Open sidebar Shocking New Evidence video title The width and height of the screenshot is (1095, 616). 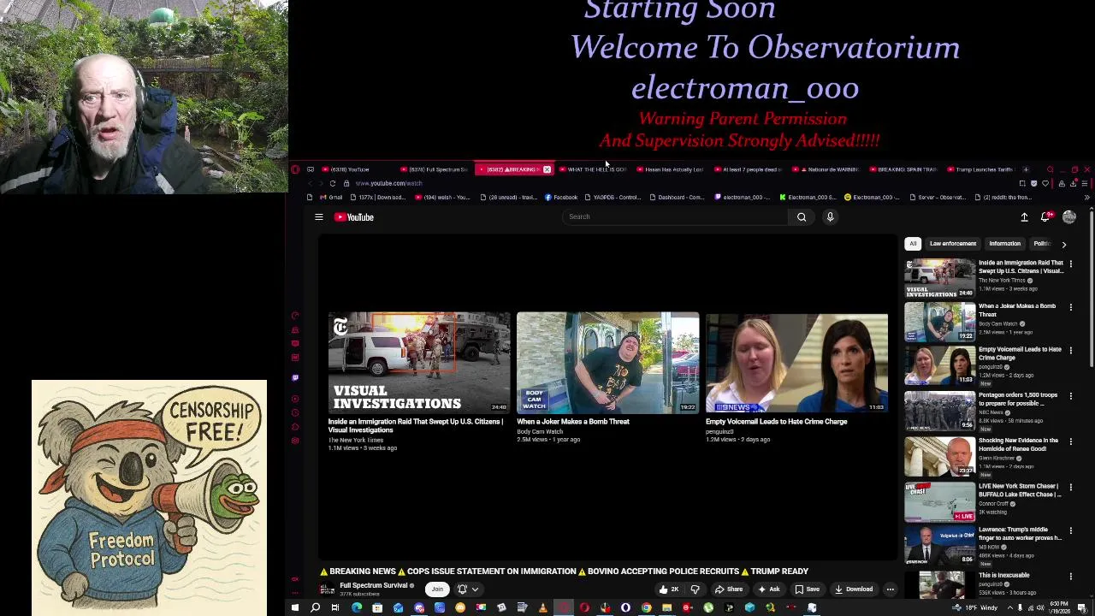(x=1018, y=445)
